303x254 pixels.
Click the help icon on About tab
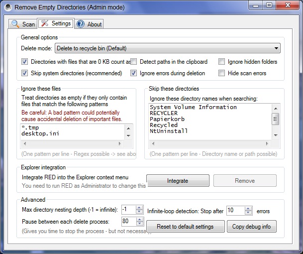[81, 24]
